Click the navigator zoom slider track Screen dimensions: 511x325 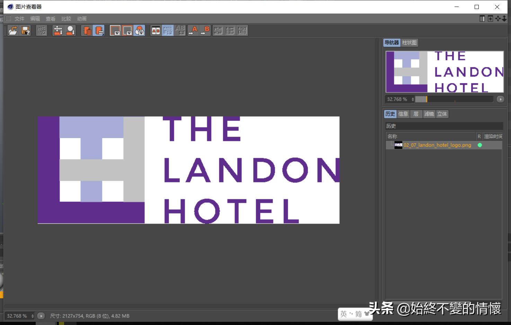[454, 99]
